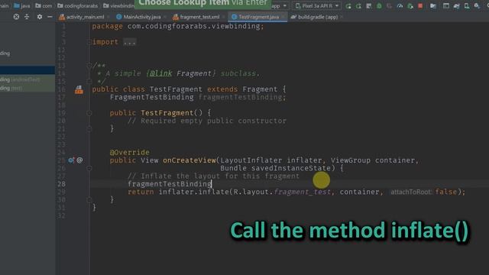
Task: Open project panel settings gear
Action: point(39,17)
